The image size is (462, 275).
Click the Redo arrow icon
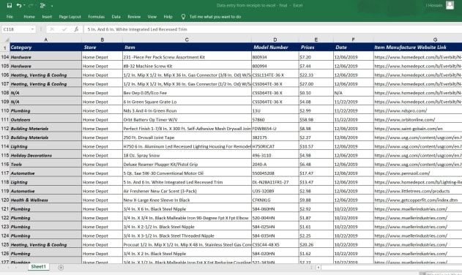click(30, 5)
